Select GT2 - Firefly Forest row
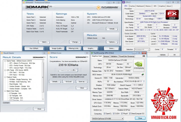Screen dimensions: 181x122 point(20,65)
